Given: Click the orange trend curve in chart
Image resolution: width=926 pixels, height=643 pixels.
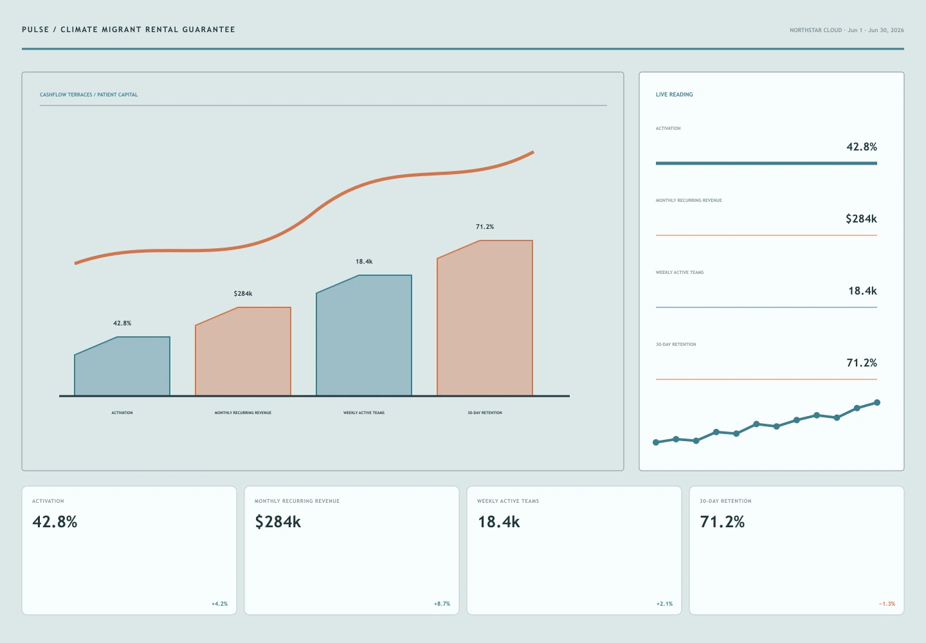Looking at the screenshot, I should click(313, 211).
